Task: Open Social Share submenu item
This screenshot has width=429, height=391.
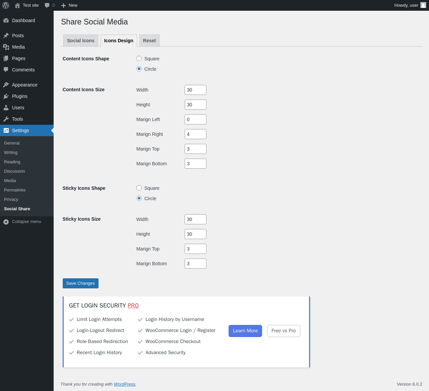Action: [17, 209]
